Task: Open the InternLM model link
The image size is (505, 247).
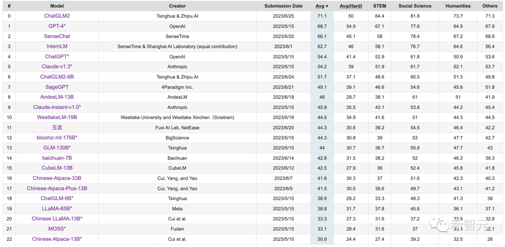Action: coord(57,46)
